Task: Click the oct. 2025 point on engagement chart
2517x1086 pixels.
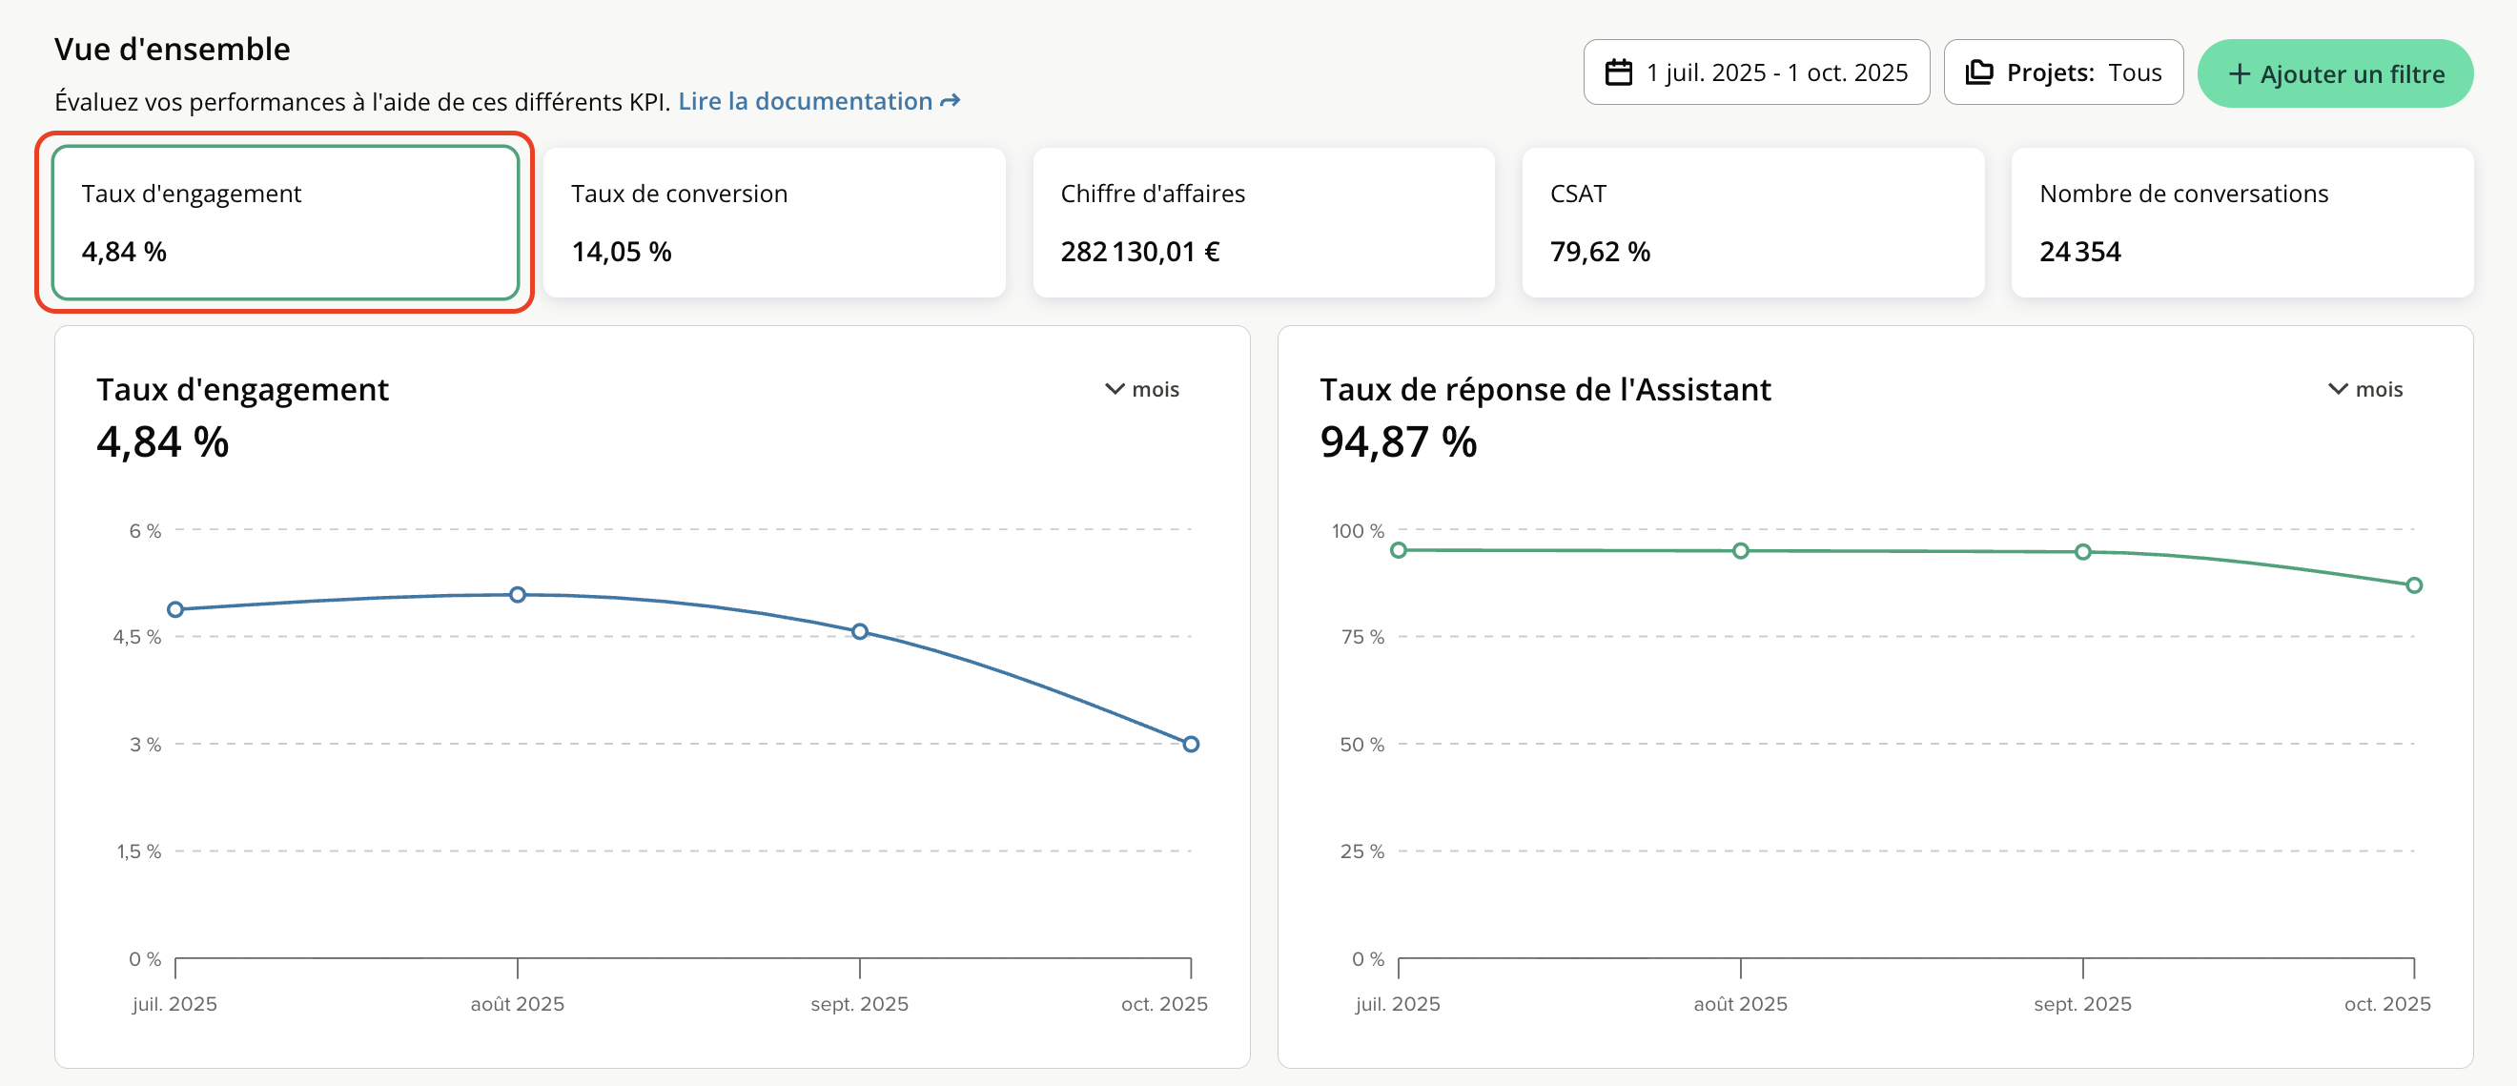Action: (x=1190, y=744)
